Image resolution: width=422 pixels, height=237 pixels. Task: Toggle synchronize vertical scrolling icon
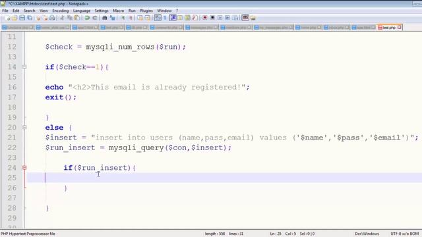(140, 18)
